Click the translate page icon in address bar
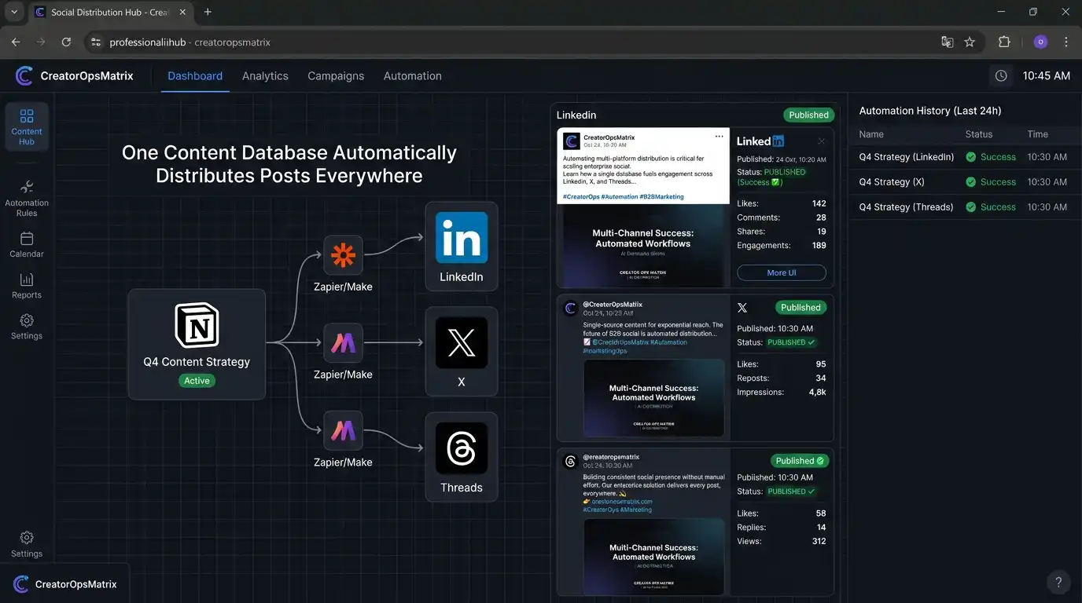 [948, 42]
